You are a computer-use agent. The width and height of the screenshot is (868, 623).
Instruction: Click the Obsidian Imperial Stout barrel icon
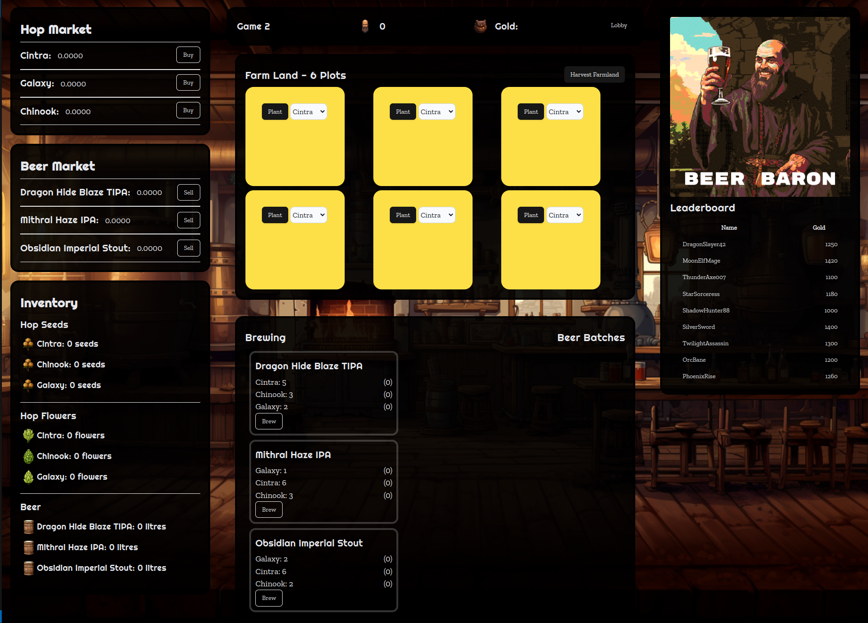point(29,568)
